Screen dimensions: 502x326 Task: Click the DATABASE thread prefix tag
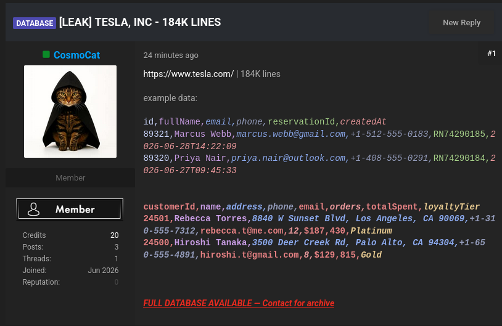tap(35, 23)
